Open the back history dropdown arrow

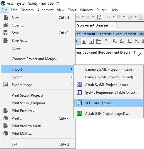83,17
